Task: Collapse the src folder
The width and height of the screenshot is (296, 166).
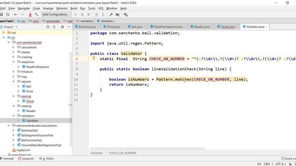Action: pyautogui.click(x=3, y=37)
